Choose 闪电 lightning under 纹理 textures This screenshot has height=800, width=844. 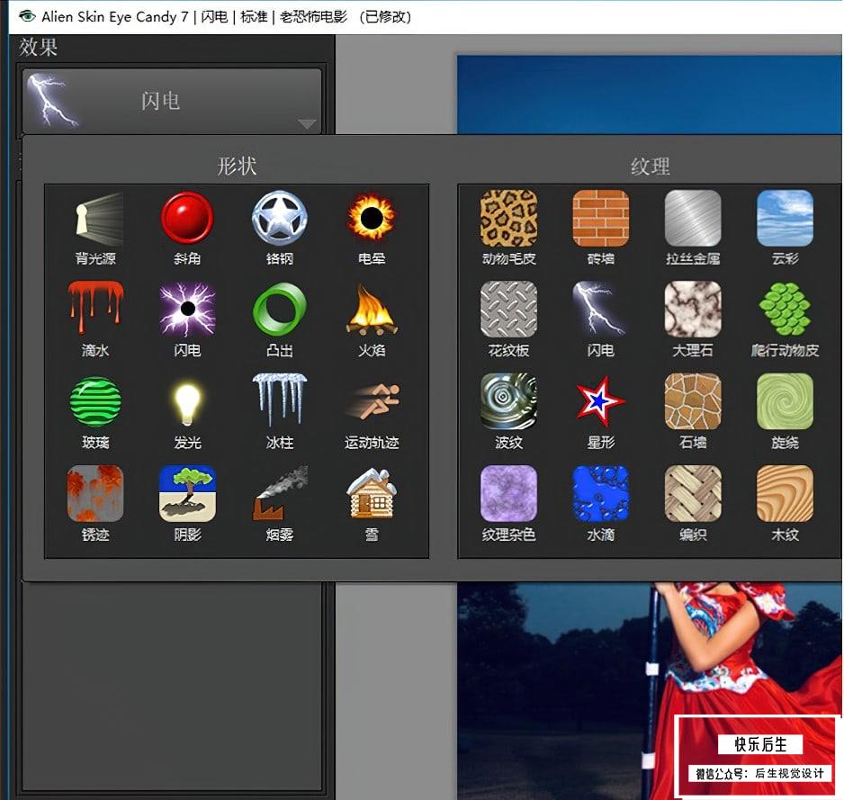click(601, 310)
